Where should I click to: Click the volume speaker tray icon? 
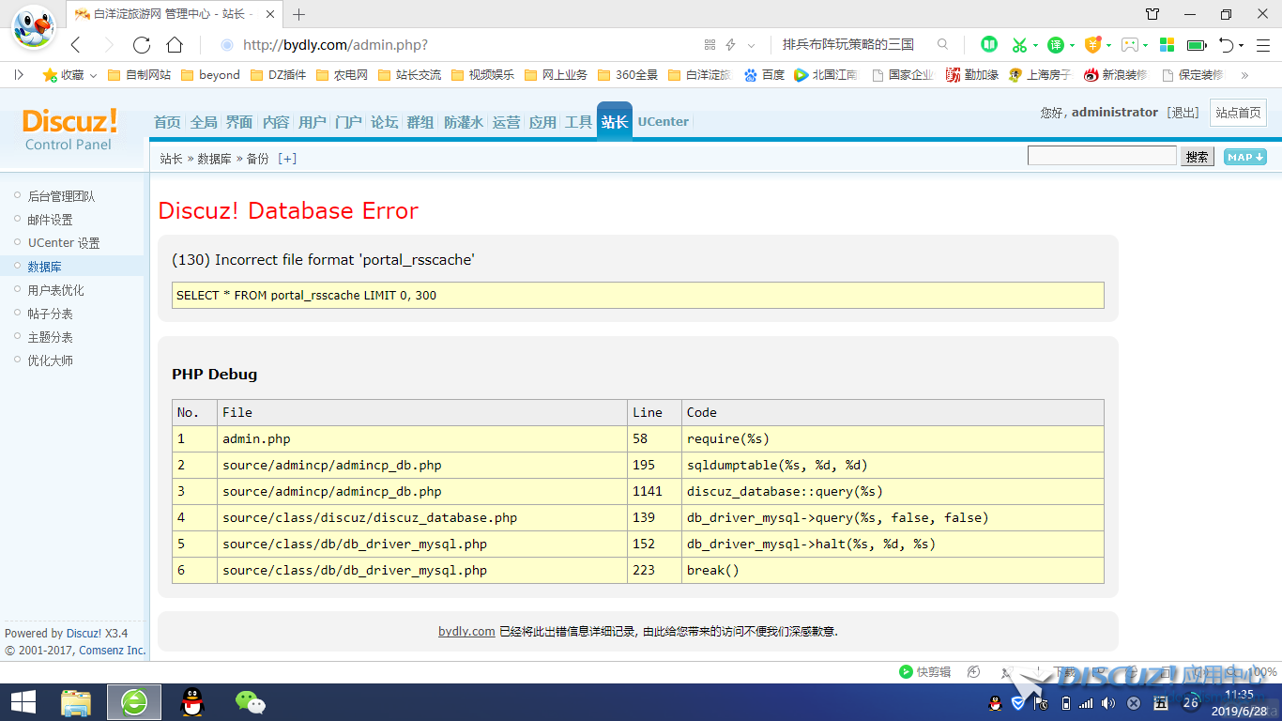1108,703
